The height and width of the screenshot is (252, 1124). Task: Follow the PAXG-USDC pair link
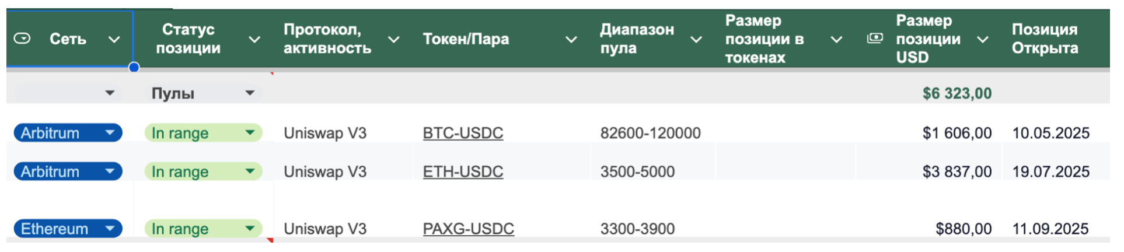468,229
